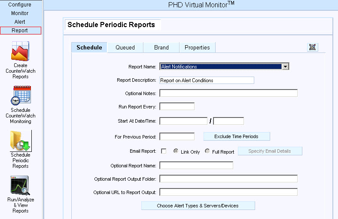Select the Report menu item

(21, 31)
